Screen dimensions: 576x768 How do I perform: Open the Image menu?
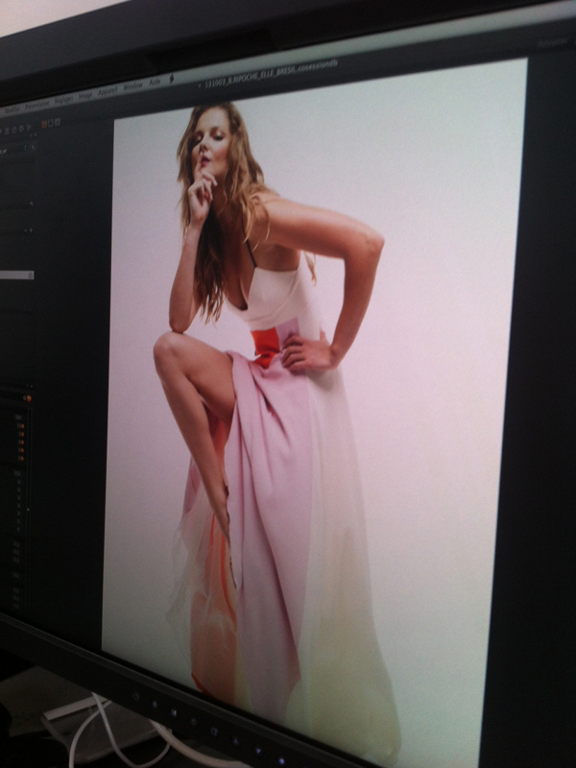(x=85, y=95)
